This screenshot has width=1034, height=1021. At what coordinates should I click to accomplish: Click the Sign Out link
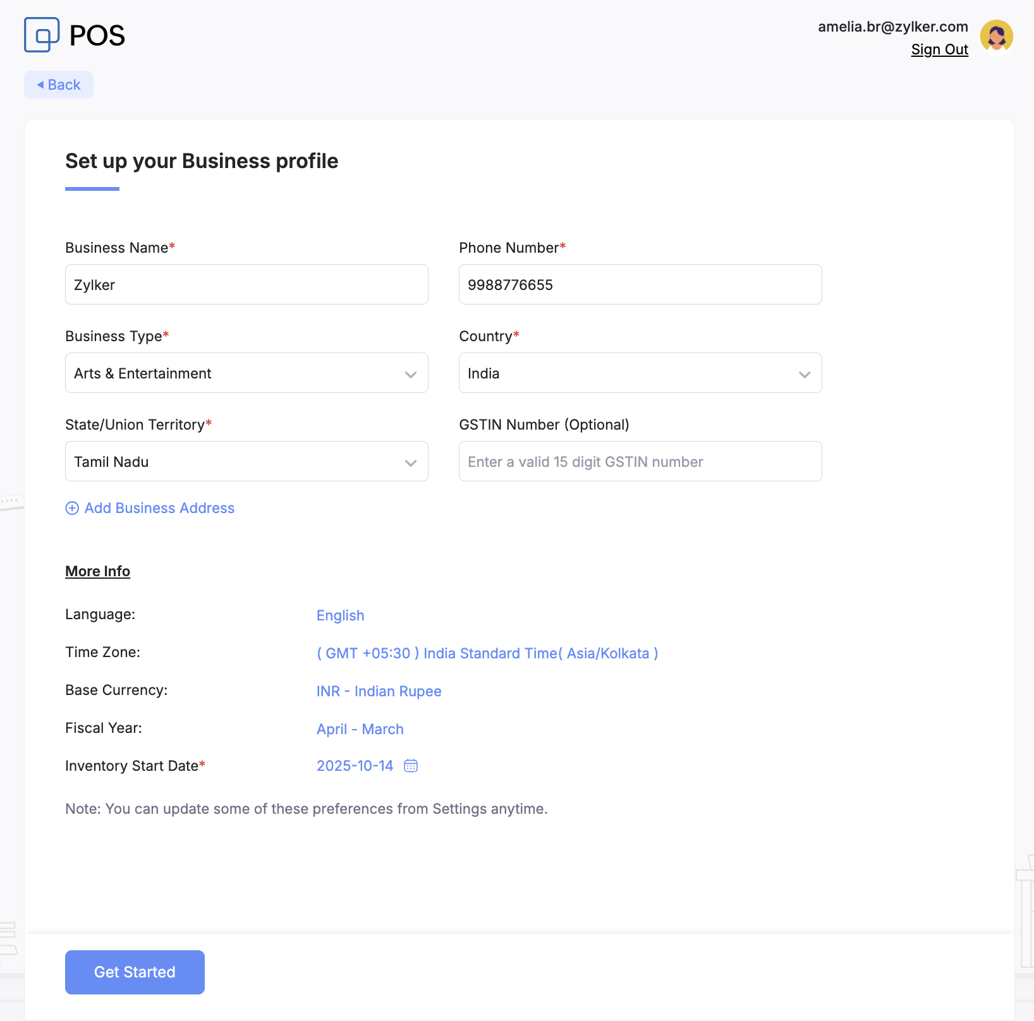pos(939,50)
